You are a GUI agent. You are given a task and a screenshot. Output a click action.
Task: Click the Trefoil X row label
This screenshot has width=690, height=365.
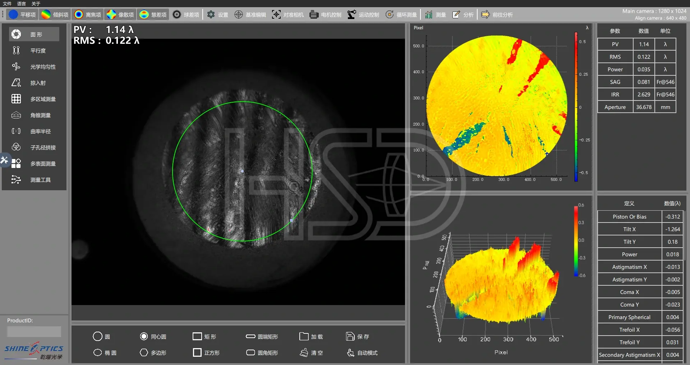630,329
